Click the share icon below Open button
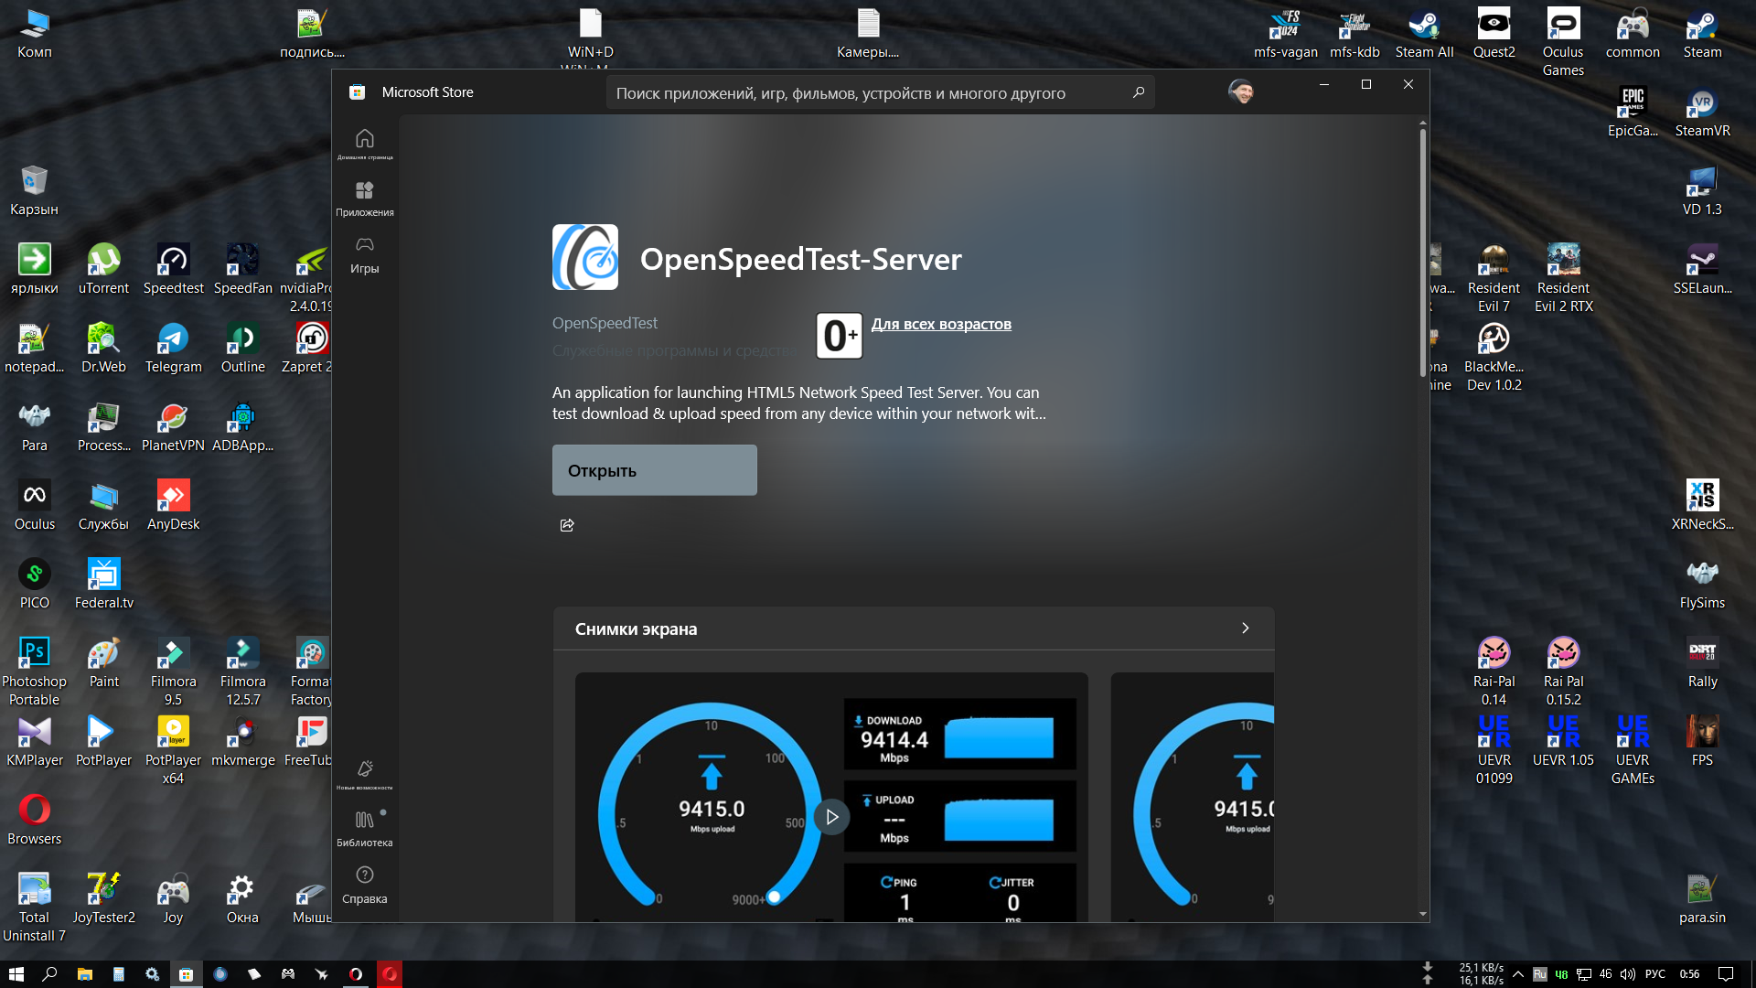Screen dimensions: 1756x988 click(x=567, y=525)
